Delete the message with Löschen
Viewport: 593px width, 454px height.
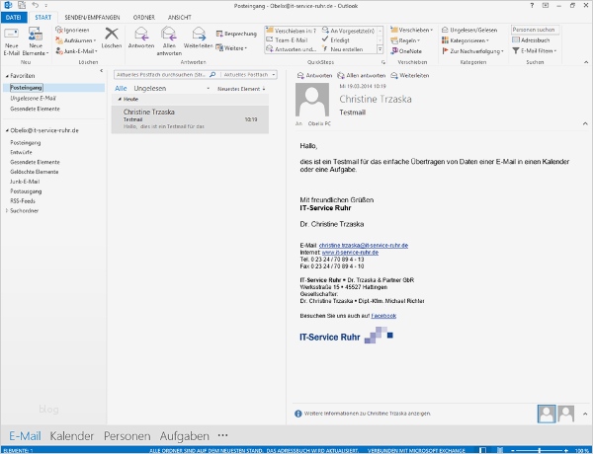point(112,38)
